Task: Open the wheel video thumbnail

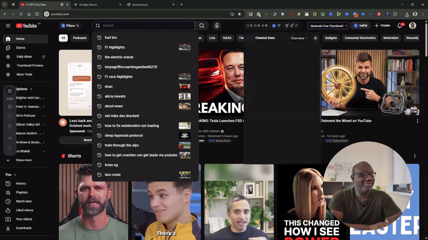Action: tap(370, 83)
